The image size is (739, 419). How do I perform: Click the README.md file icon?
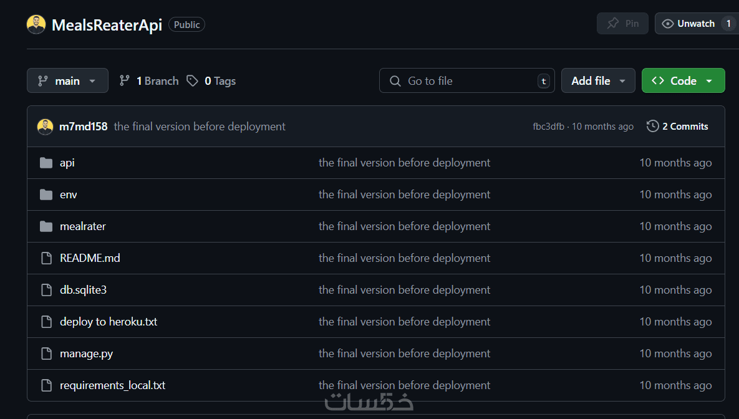click(x=46, y=258)
